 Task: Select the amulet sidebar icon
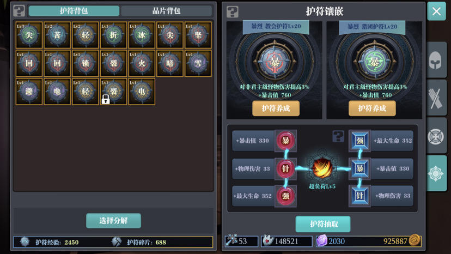click(x=436, y=173)
